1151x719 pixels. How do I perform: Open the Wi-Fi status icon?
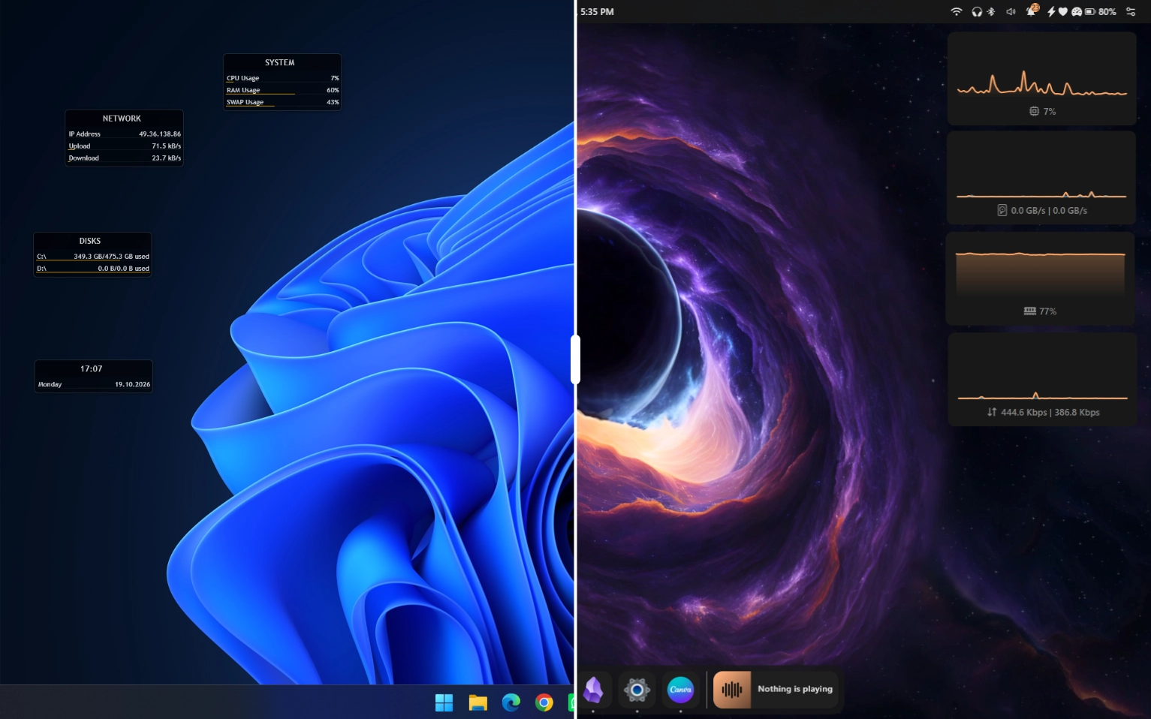957,11
